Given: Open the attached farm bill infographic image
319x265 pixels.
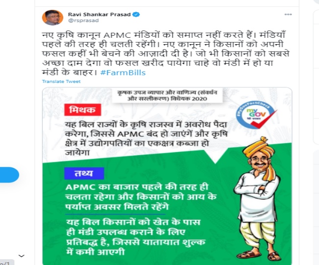Looking at the screenshot, I should point(167,176).
